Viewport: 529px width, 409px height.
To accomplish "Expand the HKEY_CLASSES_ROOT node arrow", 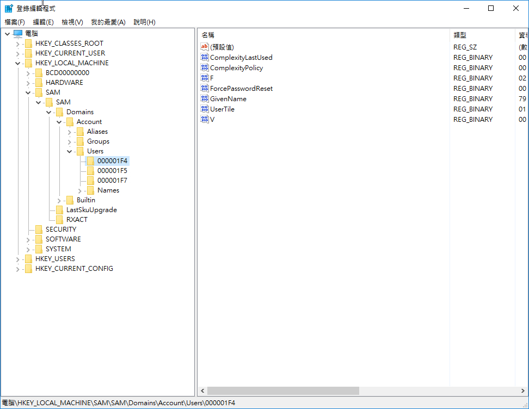I will coord(18,44).
